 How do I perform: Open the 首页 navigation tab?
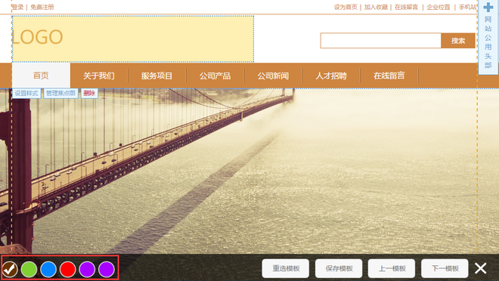coord(41,76)
